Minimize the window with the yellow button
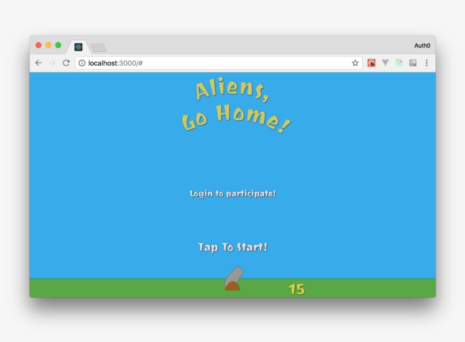 click(48, 45)
